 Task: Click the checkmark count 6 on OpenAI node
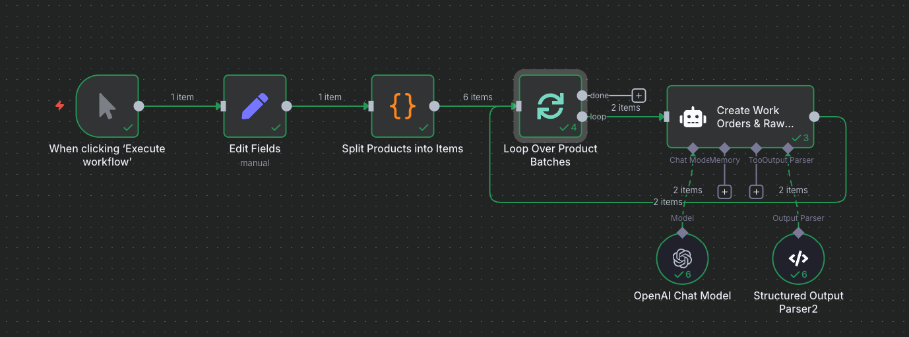click(x=683, y=274)
